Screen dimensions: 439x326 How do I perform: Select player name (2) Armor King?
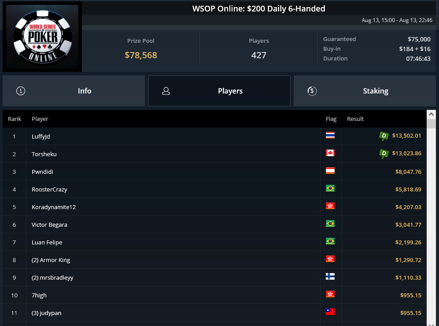(x=51, y=260)
